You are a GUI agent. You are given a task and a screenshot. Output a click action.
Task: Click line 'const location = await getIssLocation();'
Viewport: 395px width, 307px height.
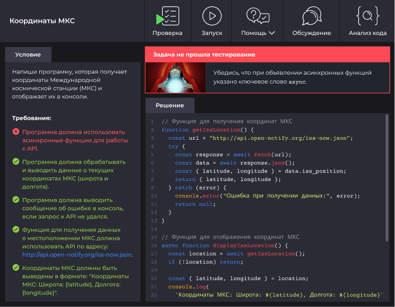(237, 254)
